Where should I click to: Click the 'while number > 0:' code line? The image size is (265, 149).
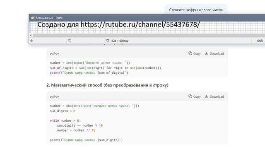65,120
